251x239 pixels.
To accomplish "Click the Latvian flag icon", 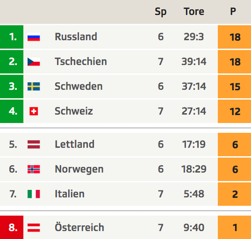I will coord(34,145).
